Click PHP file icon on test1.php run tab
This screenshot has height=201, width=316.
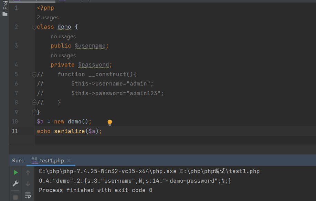coord(35,161)
